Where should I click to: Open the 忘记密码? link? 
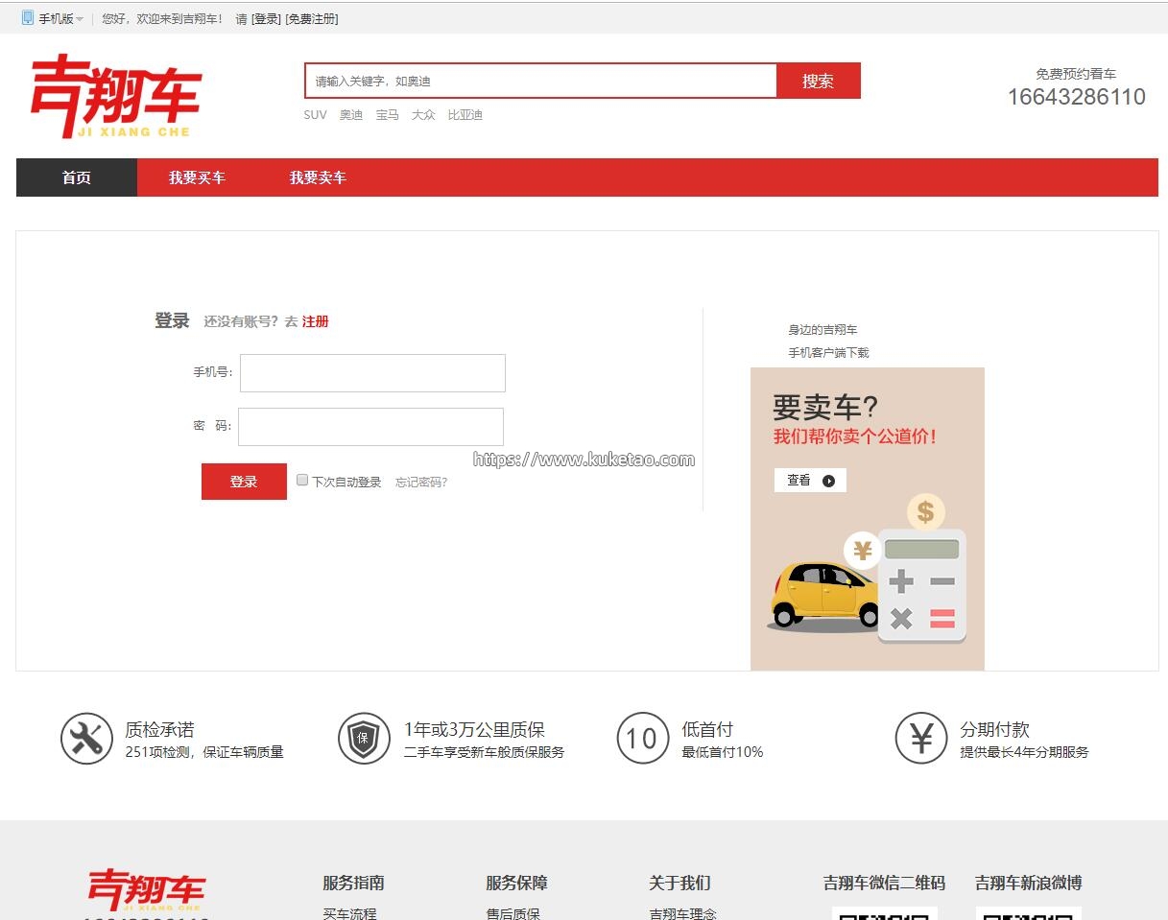pyautogui.click(x=421, y=482)
